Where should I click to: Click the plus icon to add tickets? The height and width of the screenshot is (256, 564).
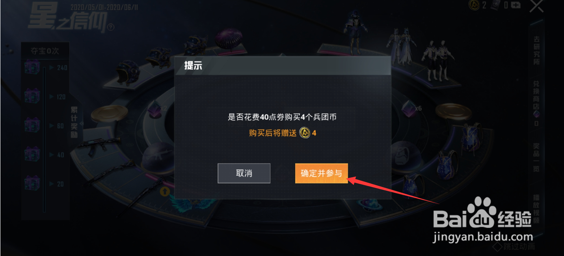coord(516,5)
